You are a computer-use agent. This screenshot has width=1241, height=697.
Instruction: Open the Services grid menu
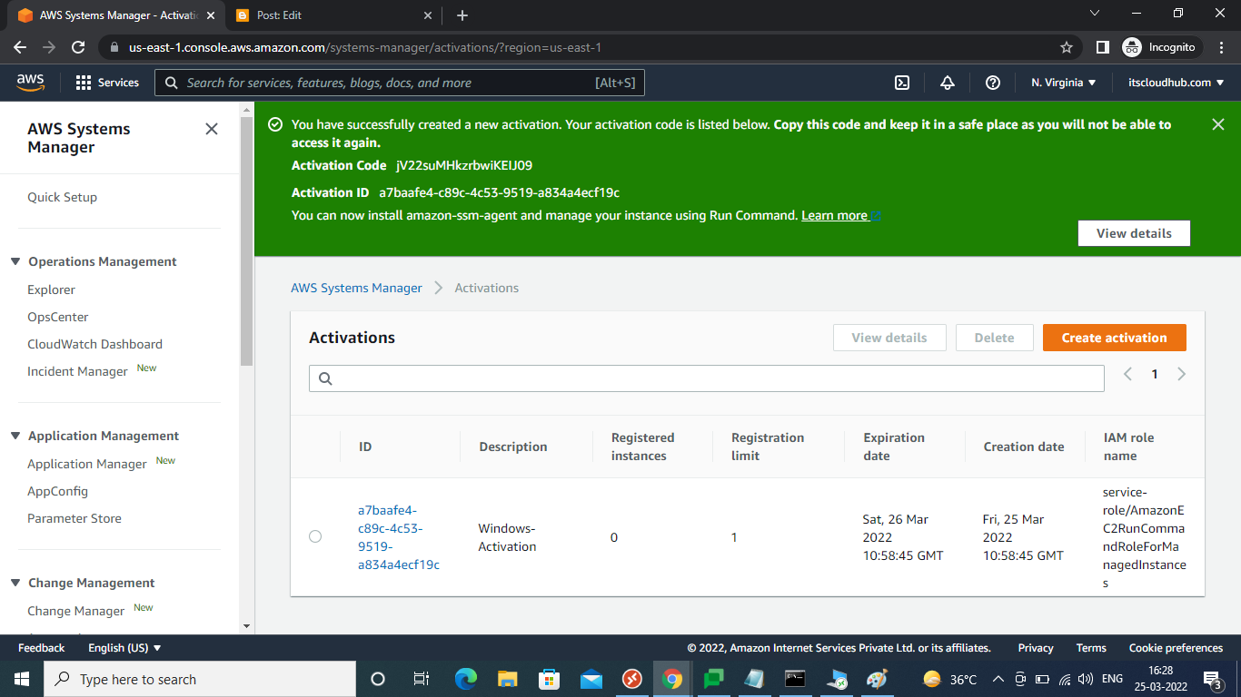[107, 83]
